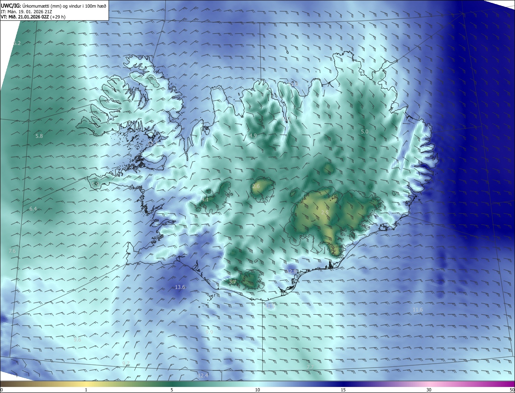The height and width of the screenshot is (393, 515).
Task: Click the 7.7 value label on the map
Action: pos(310,367)
